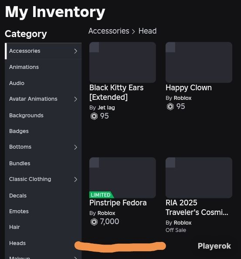The height and width of the screenshot is (259, 241).
Task: Click the Robux icon beside Happy Clown price
Action: coord(170,106)
